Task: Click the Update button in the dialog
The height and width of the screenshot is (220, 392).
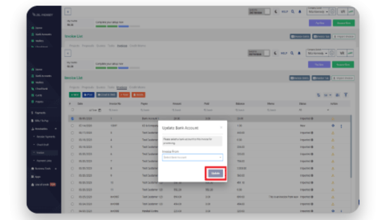Action: pyautogui.click(x=216, y=173)
